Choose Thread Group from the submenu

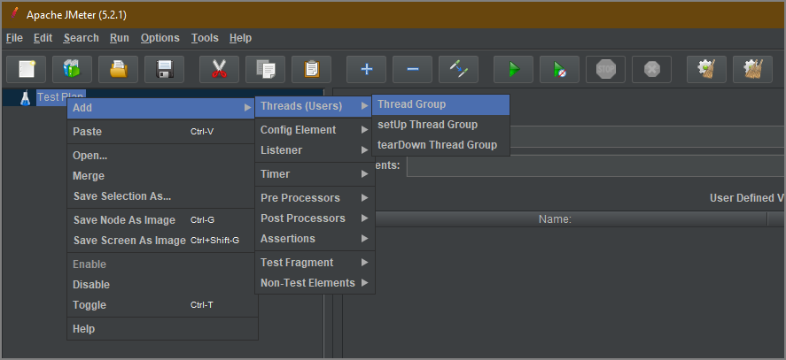click(x=440, y=104)
